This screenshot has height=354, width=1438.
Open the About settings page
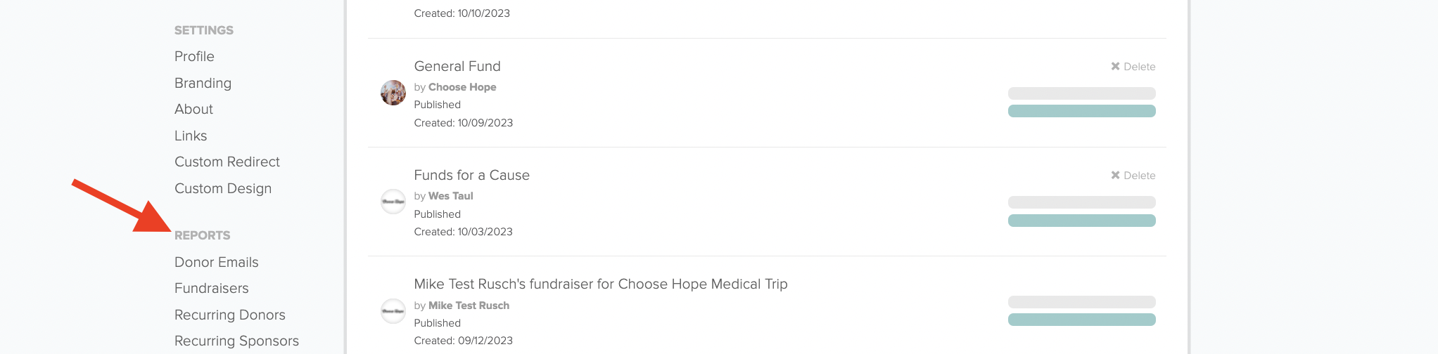193,109
